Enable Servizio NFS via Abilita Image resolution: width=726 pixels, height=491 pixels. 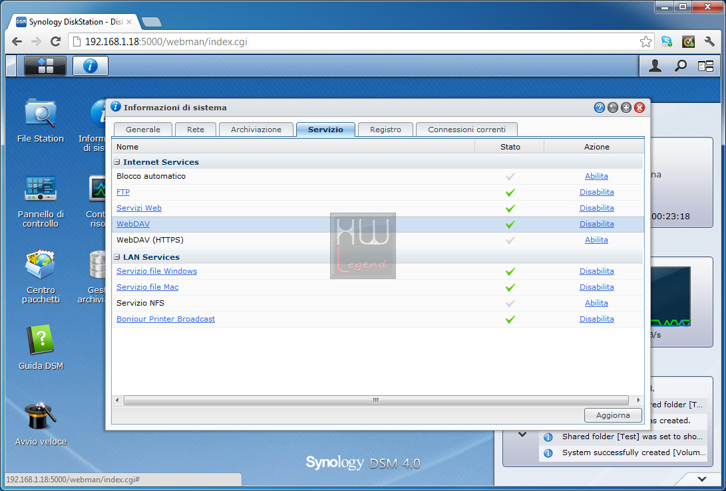[596, 303]
